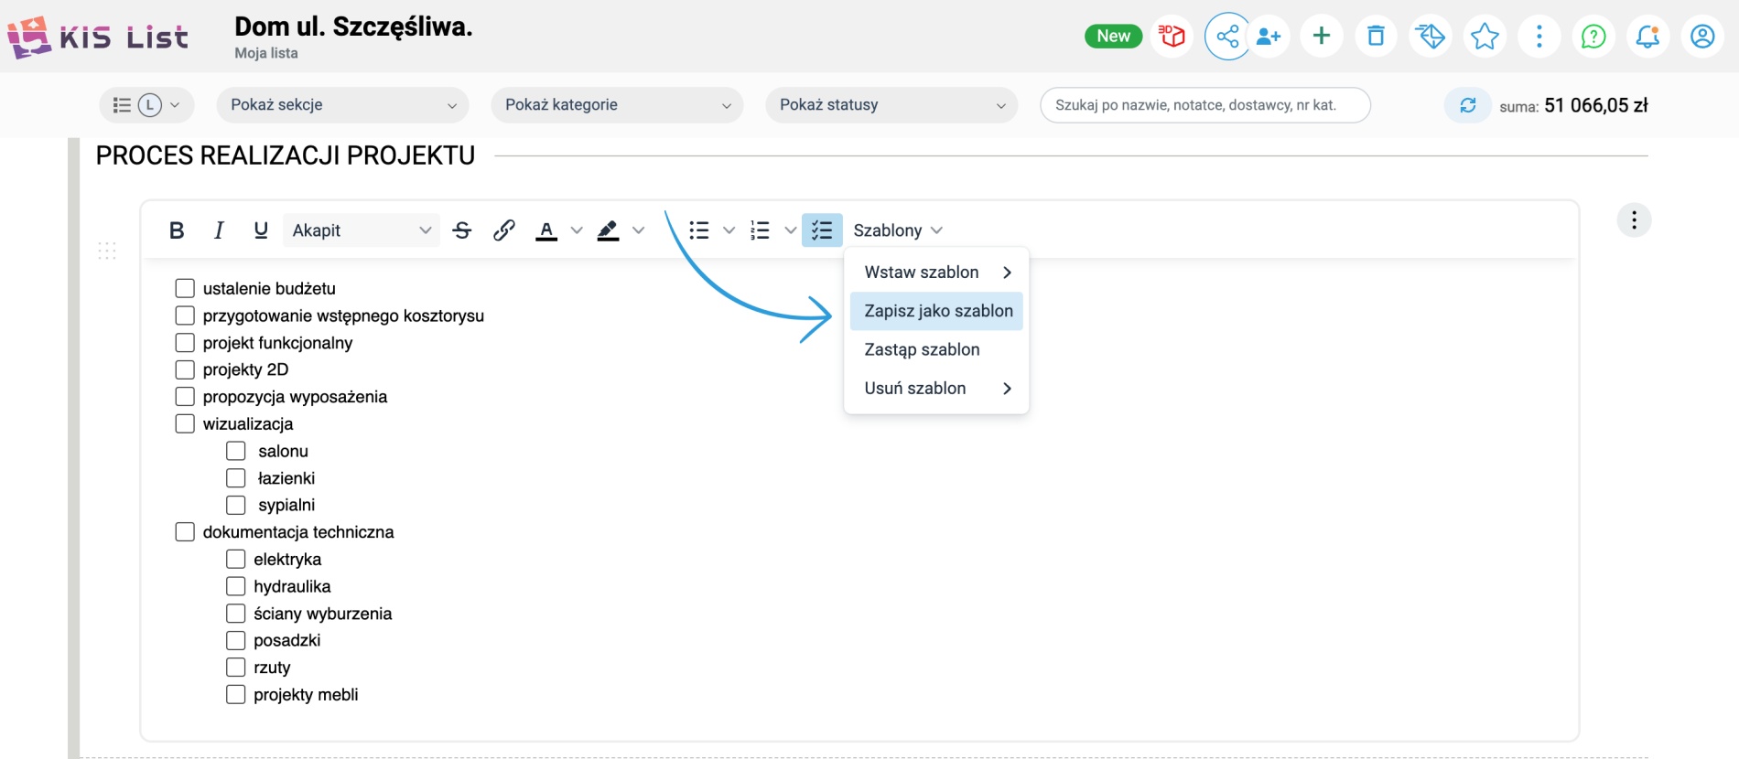Check the "hydraulika" checkbox
This screenshot has height=759, width=1739.
click(236, 586)
